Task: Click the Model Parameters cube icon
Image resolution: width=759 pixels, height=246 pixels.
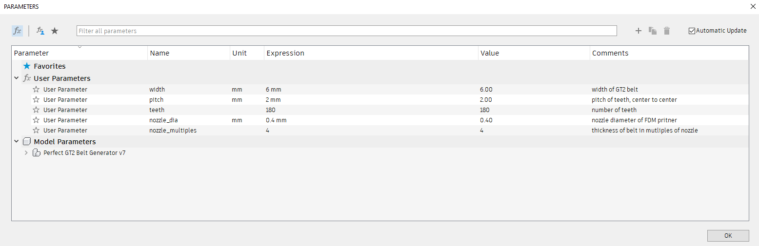Action: tap(27, 142)
